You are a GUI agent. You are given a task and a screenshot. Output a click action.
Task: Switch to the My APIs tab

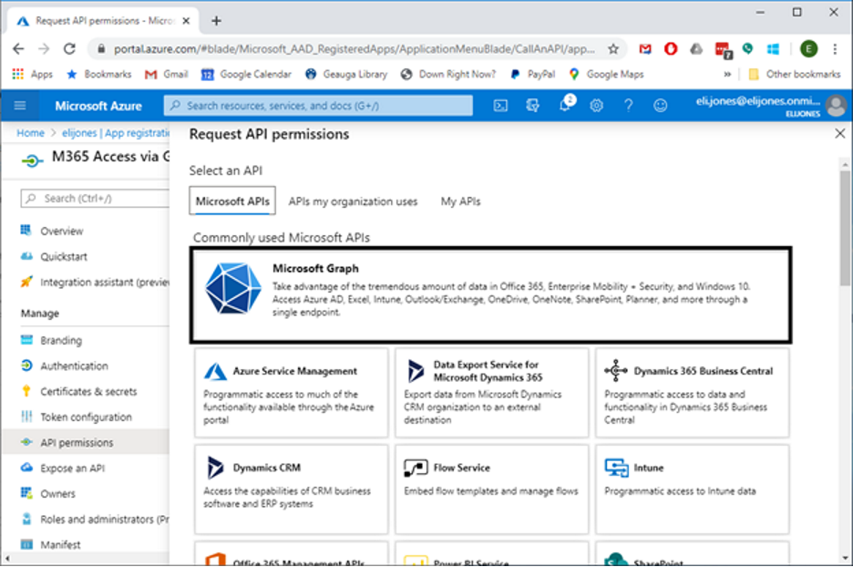[x=460, y=201]
